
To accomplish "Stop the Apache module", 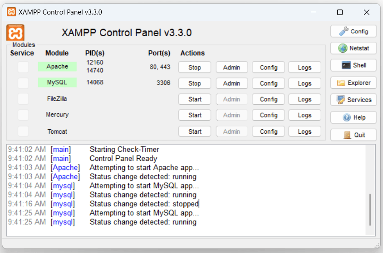I will point(195,68).
